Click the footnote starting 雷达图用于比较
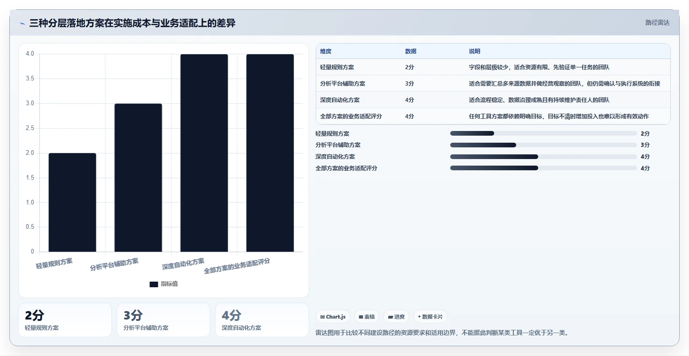 point(442,333)
